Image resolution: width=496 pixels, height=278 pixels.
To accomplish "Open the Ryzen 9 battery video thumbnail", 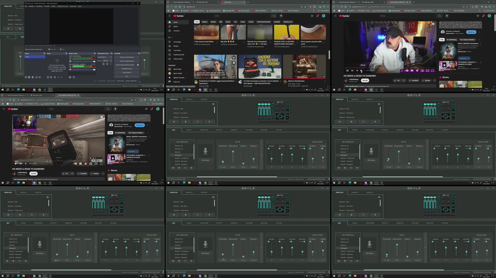I will [x=260, y=66].
